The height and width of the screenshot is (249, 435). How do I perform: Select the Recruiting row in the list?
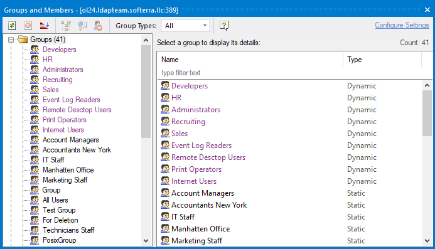[291, 122]
